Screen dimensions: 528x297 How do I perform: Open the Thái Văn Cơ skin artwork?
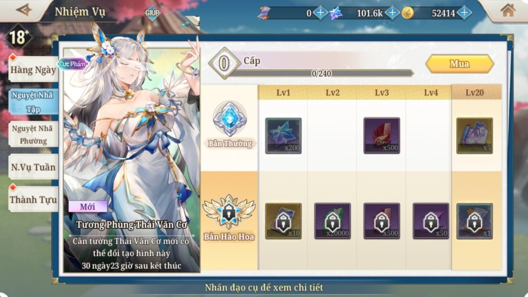tap(132, 135)
